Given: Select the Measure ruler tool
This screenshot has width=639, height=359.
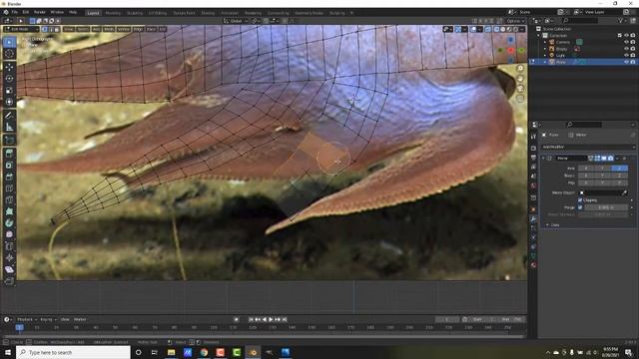Looking at the screenshot, I should pyautogui.click(x=9, y=127).
